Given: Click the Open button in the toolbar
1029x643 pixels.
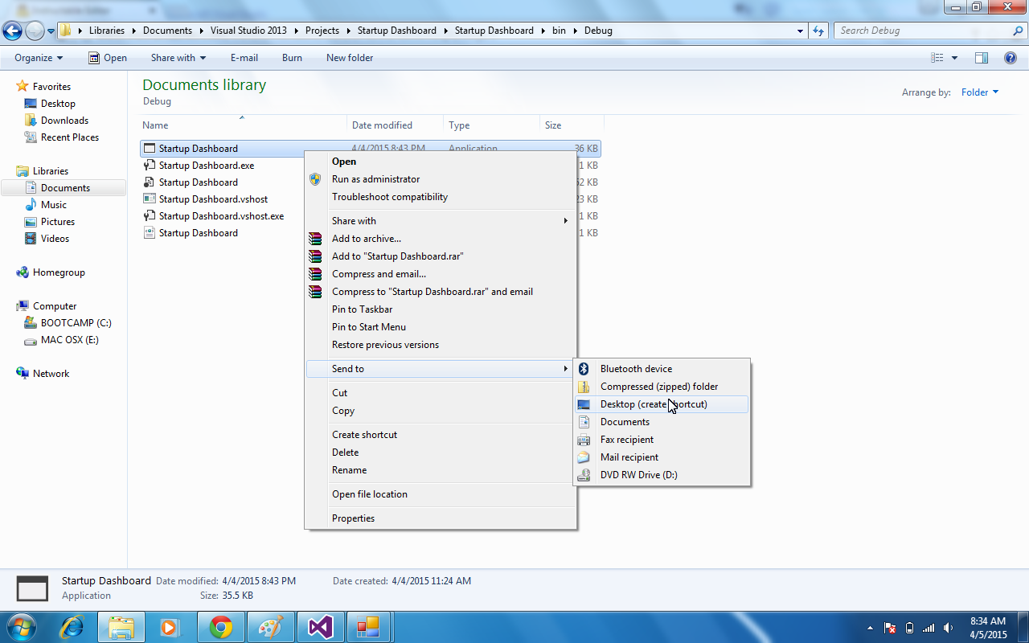Looking at the screenshot, I should click(108, 58).
